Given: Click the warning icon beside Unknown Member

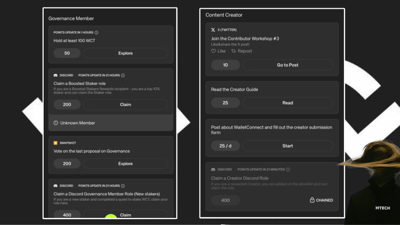Looking at the screenshot, I should pos(56,123).
